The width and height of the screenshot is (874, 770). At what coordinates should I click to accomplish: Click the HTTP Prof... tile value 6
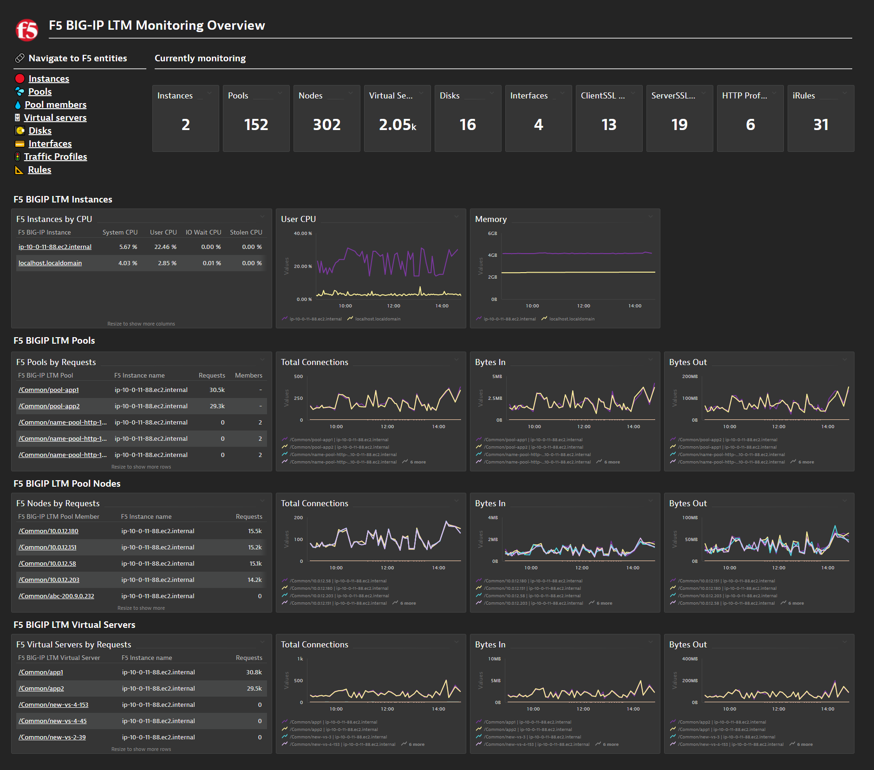750,124
